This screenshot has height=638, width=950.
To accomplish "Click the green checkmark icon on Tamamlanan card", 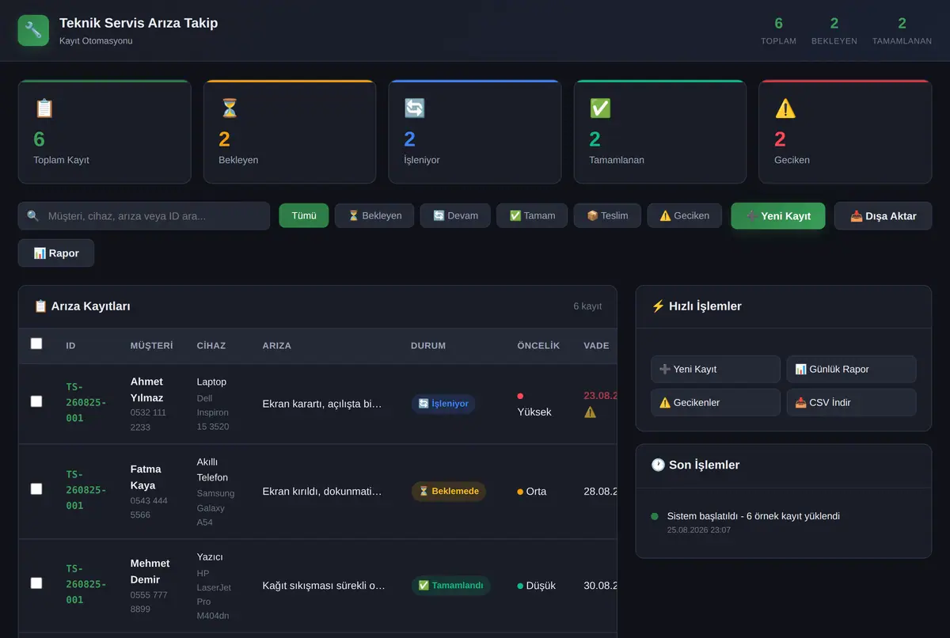I will [600, 108].
